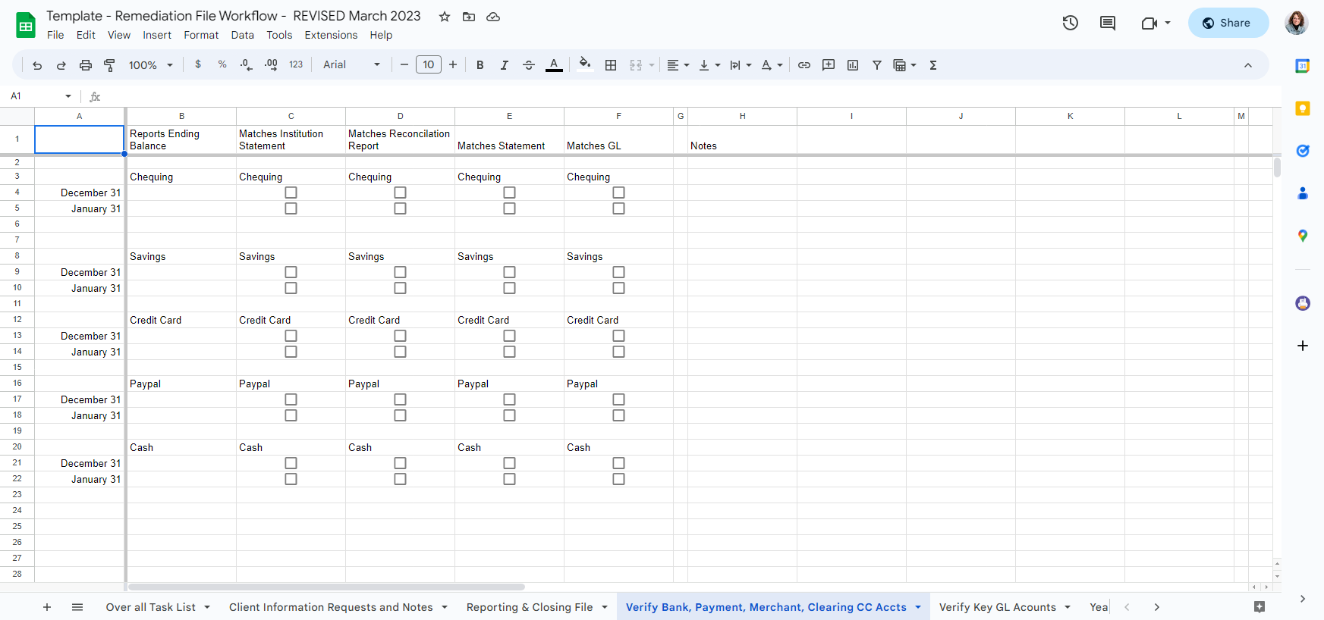1324x620 pixels.
Task: Check Cash December 31 Matches GL box
Action: 618,463
